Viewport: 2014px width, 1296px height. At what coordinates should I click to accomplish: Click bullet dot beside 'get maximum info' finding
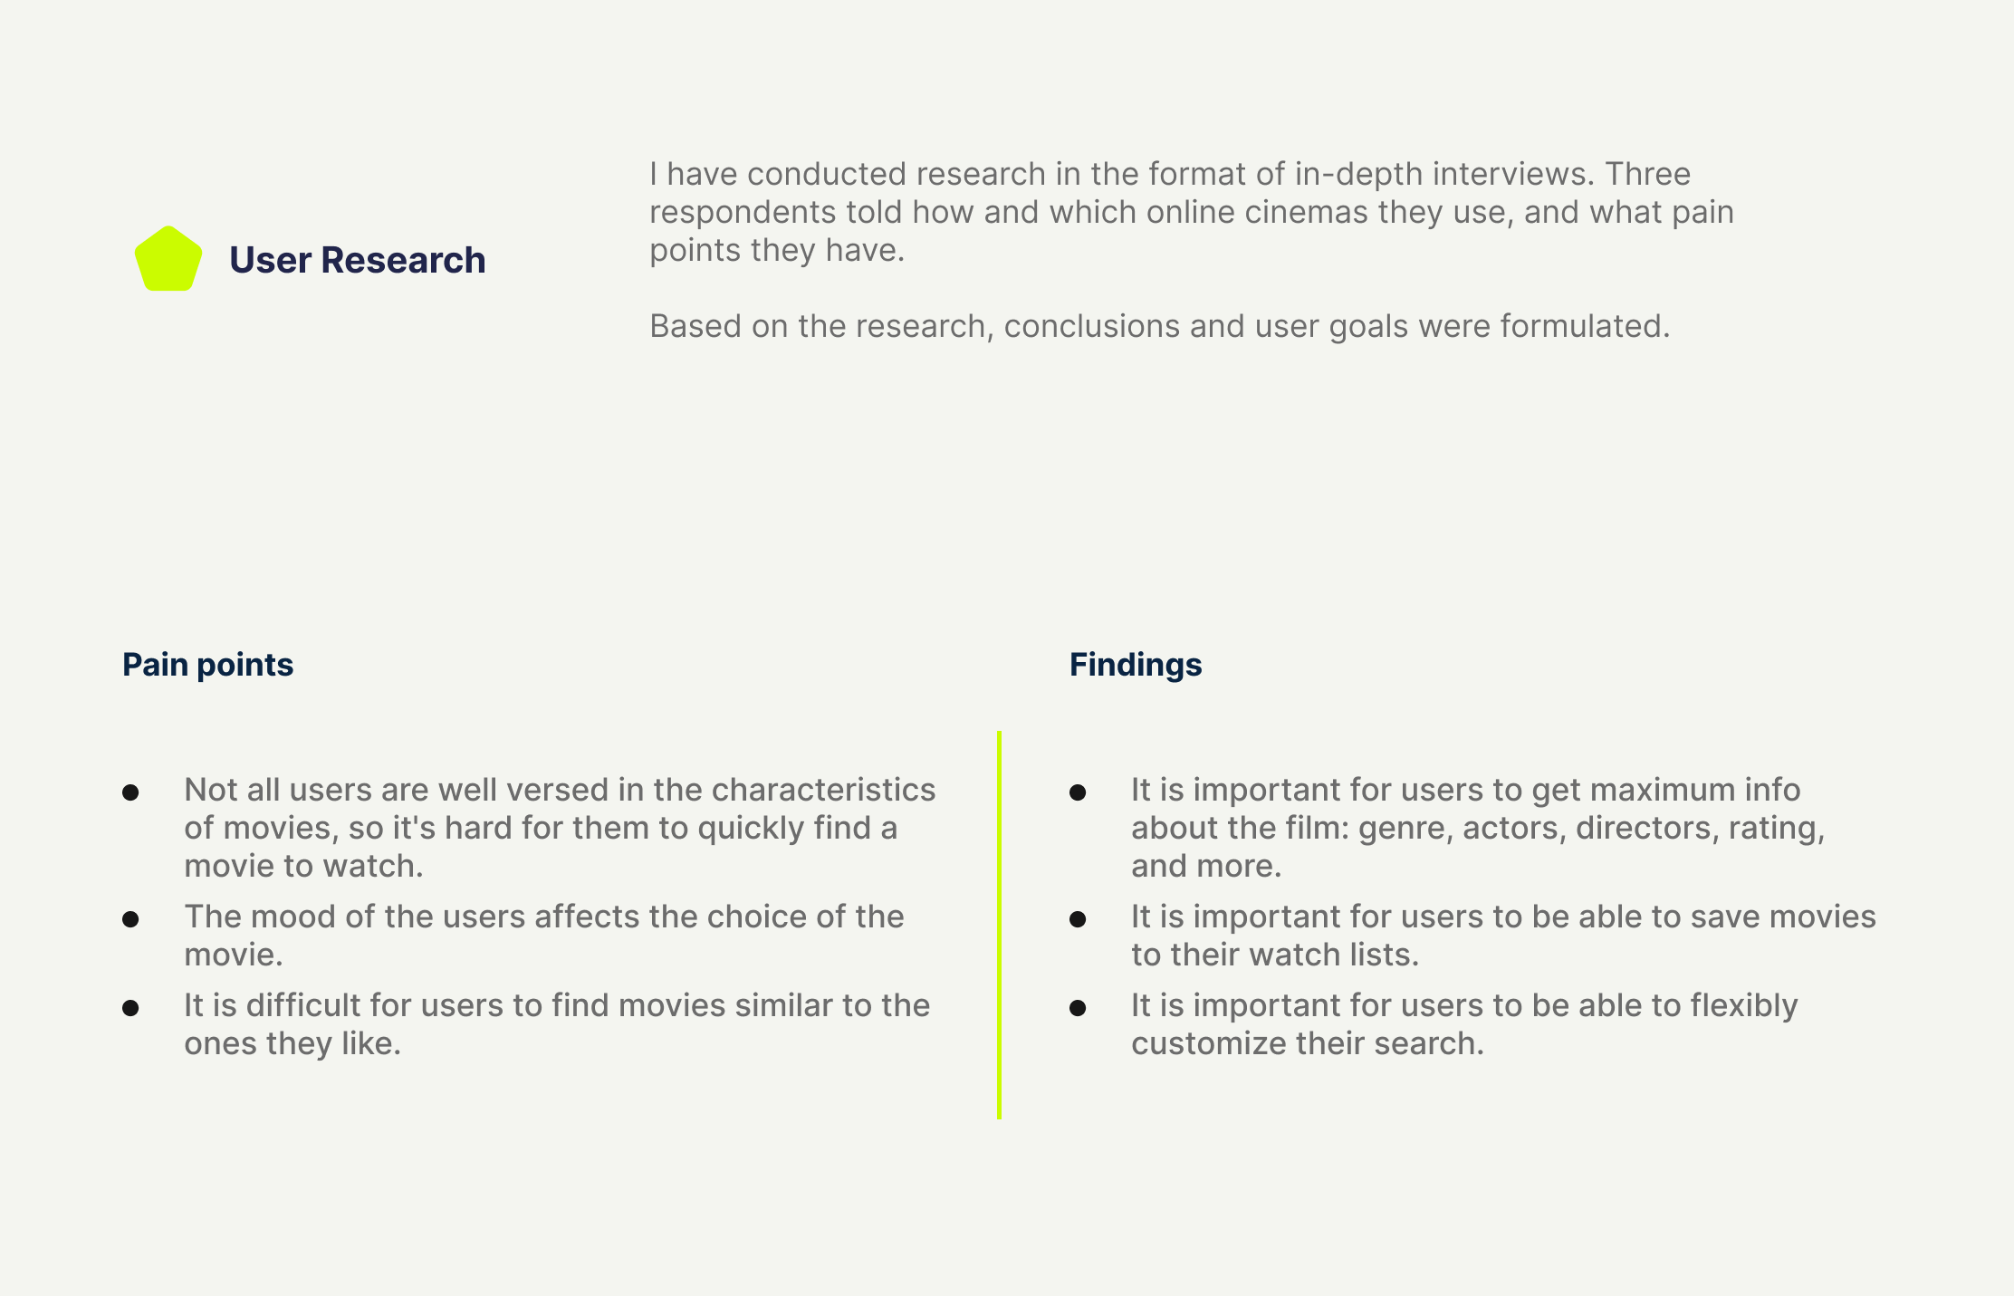click(1078, 792)
